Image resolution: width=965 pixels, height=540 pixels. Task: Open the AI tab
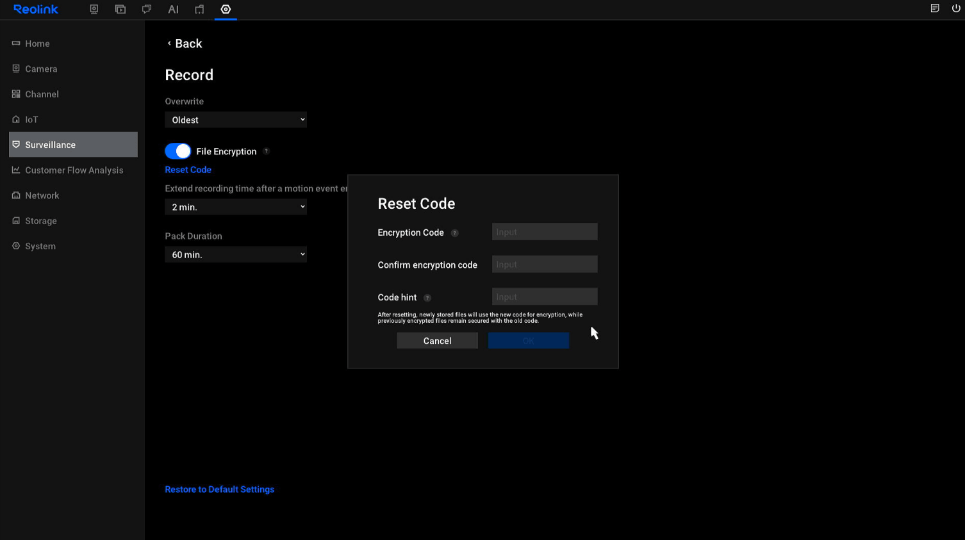(173, 9)
